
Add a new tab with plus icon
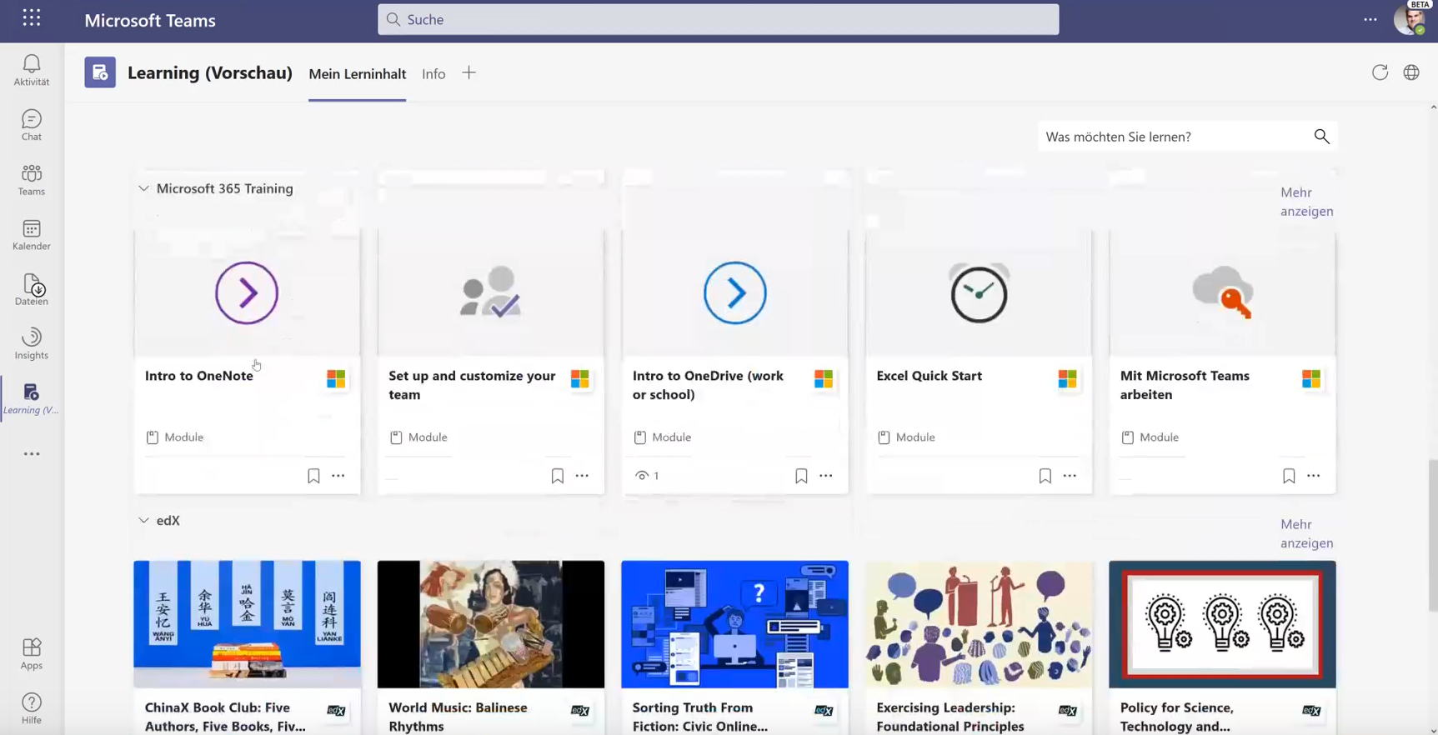click(468, 73)
